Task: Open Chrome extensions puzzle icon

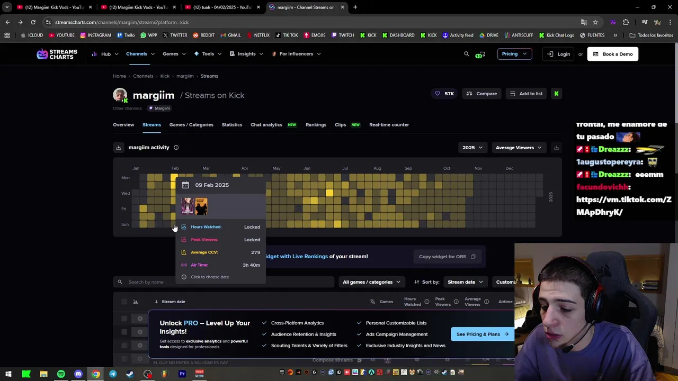Action: (x=626, y=22)
